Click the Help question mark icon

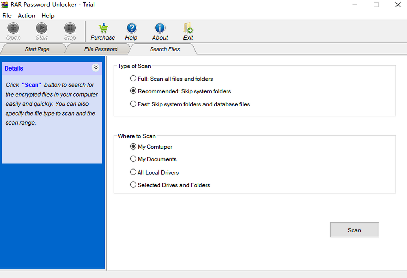pyautogui.click(x=131, y=28)
